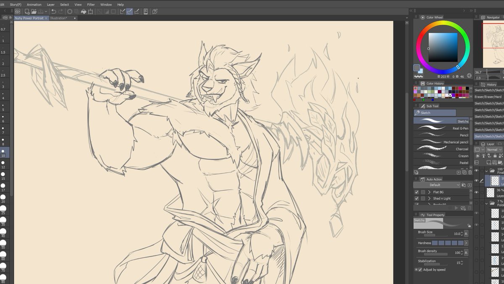Open the Animation menu
Screen dimensions: 504x284
(34, 5)
